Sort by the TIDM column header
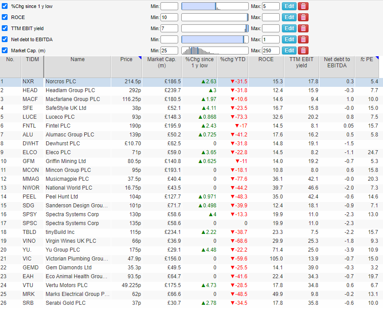The image size is (383, 311). point(32,66)
